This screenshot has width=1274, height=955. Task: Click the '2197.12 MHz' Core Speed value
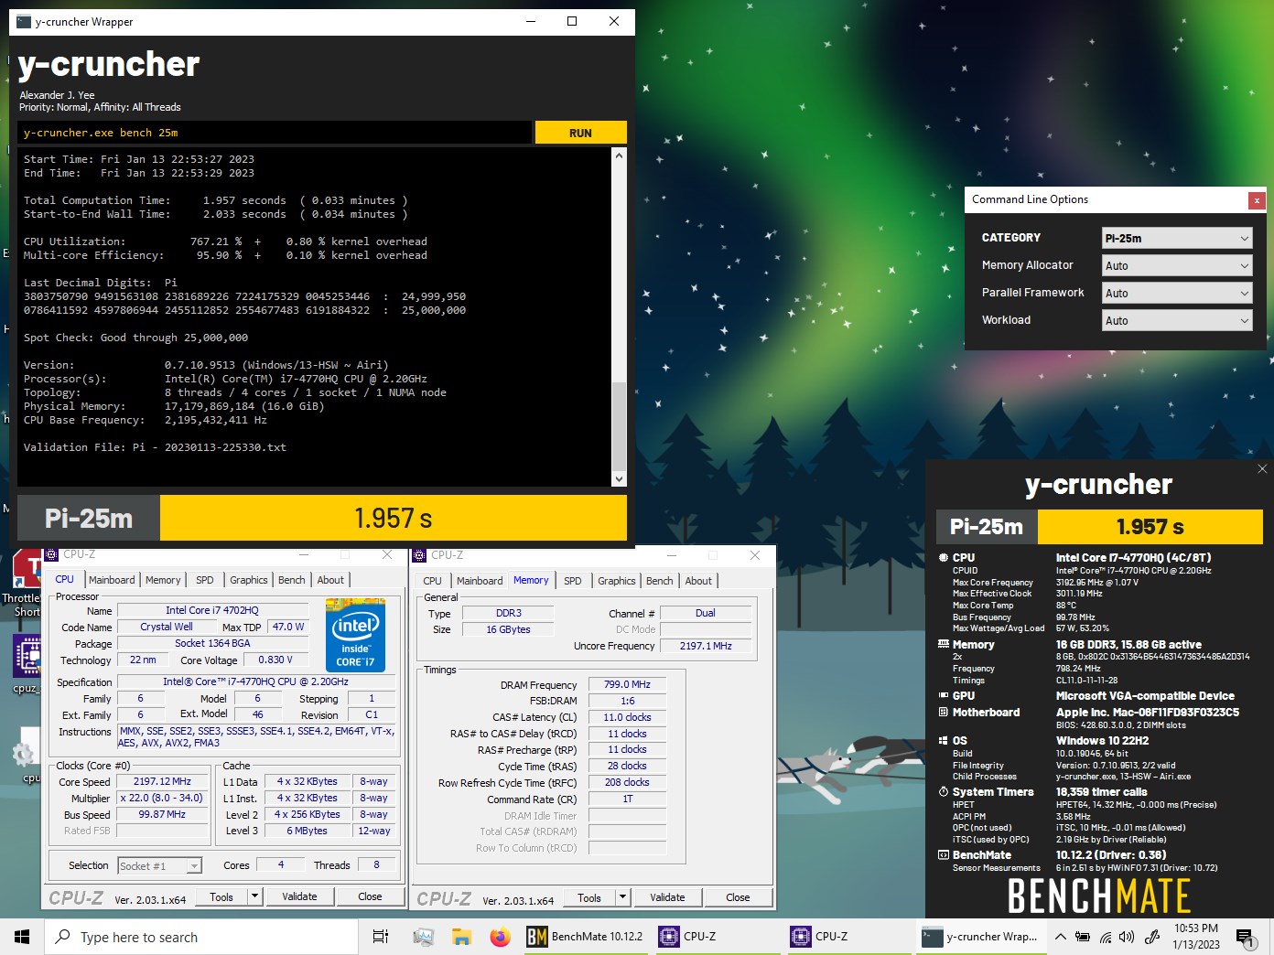[162, 782]
